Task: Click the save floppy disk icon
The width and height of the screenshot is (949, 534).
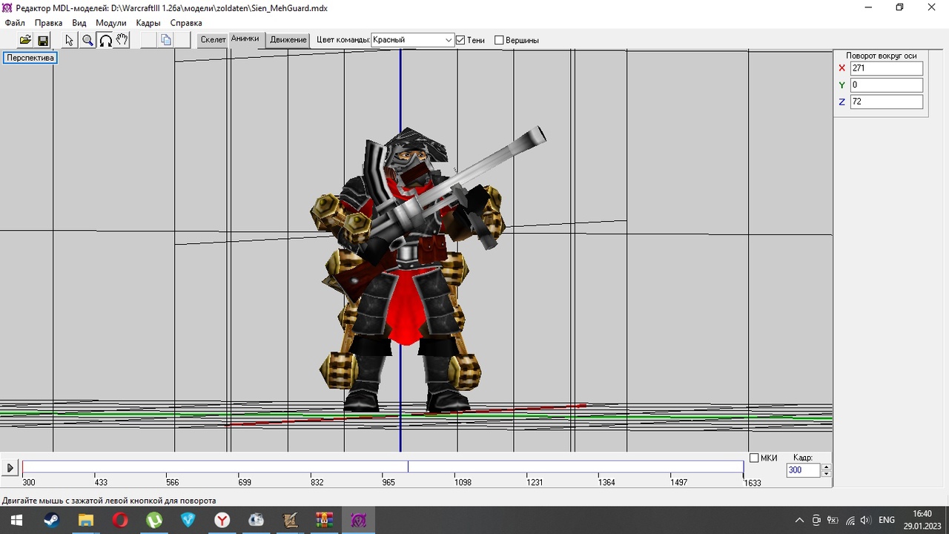Action: click(x=43, y=40)
